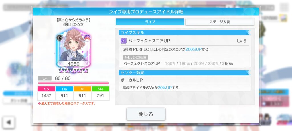Click the black burst icon on idol card

pyautogui.click(x=60, y=38)
